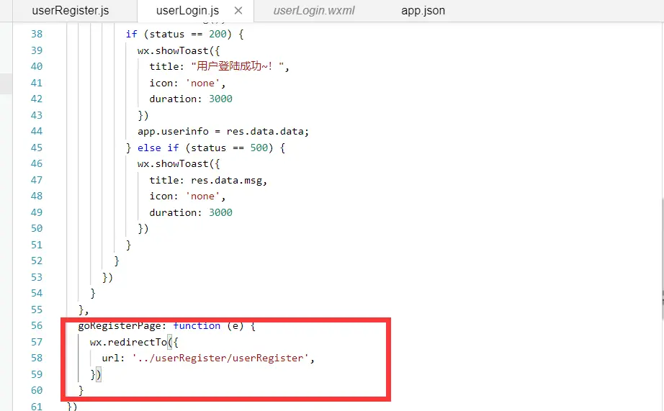Click "icon: 'none'" on line 41
Image resolution: width=664 pixels, height=411 pixels.
click(187, 83)
